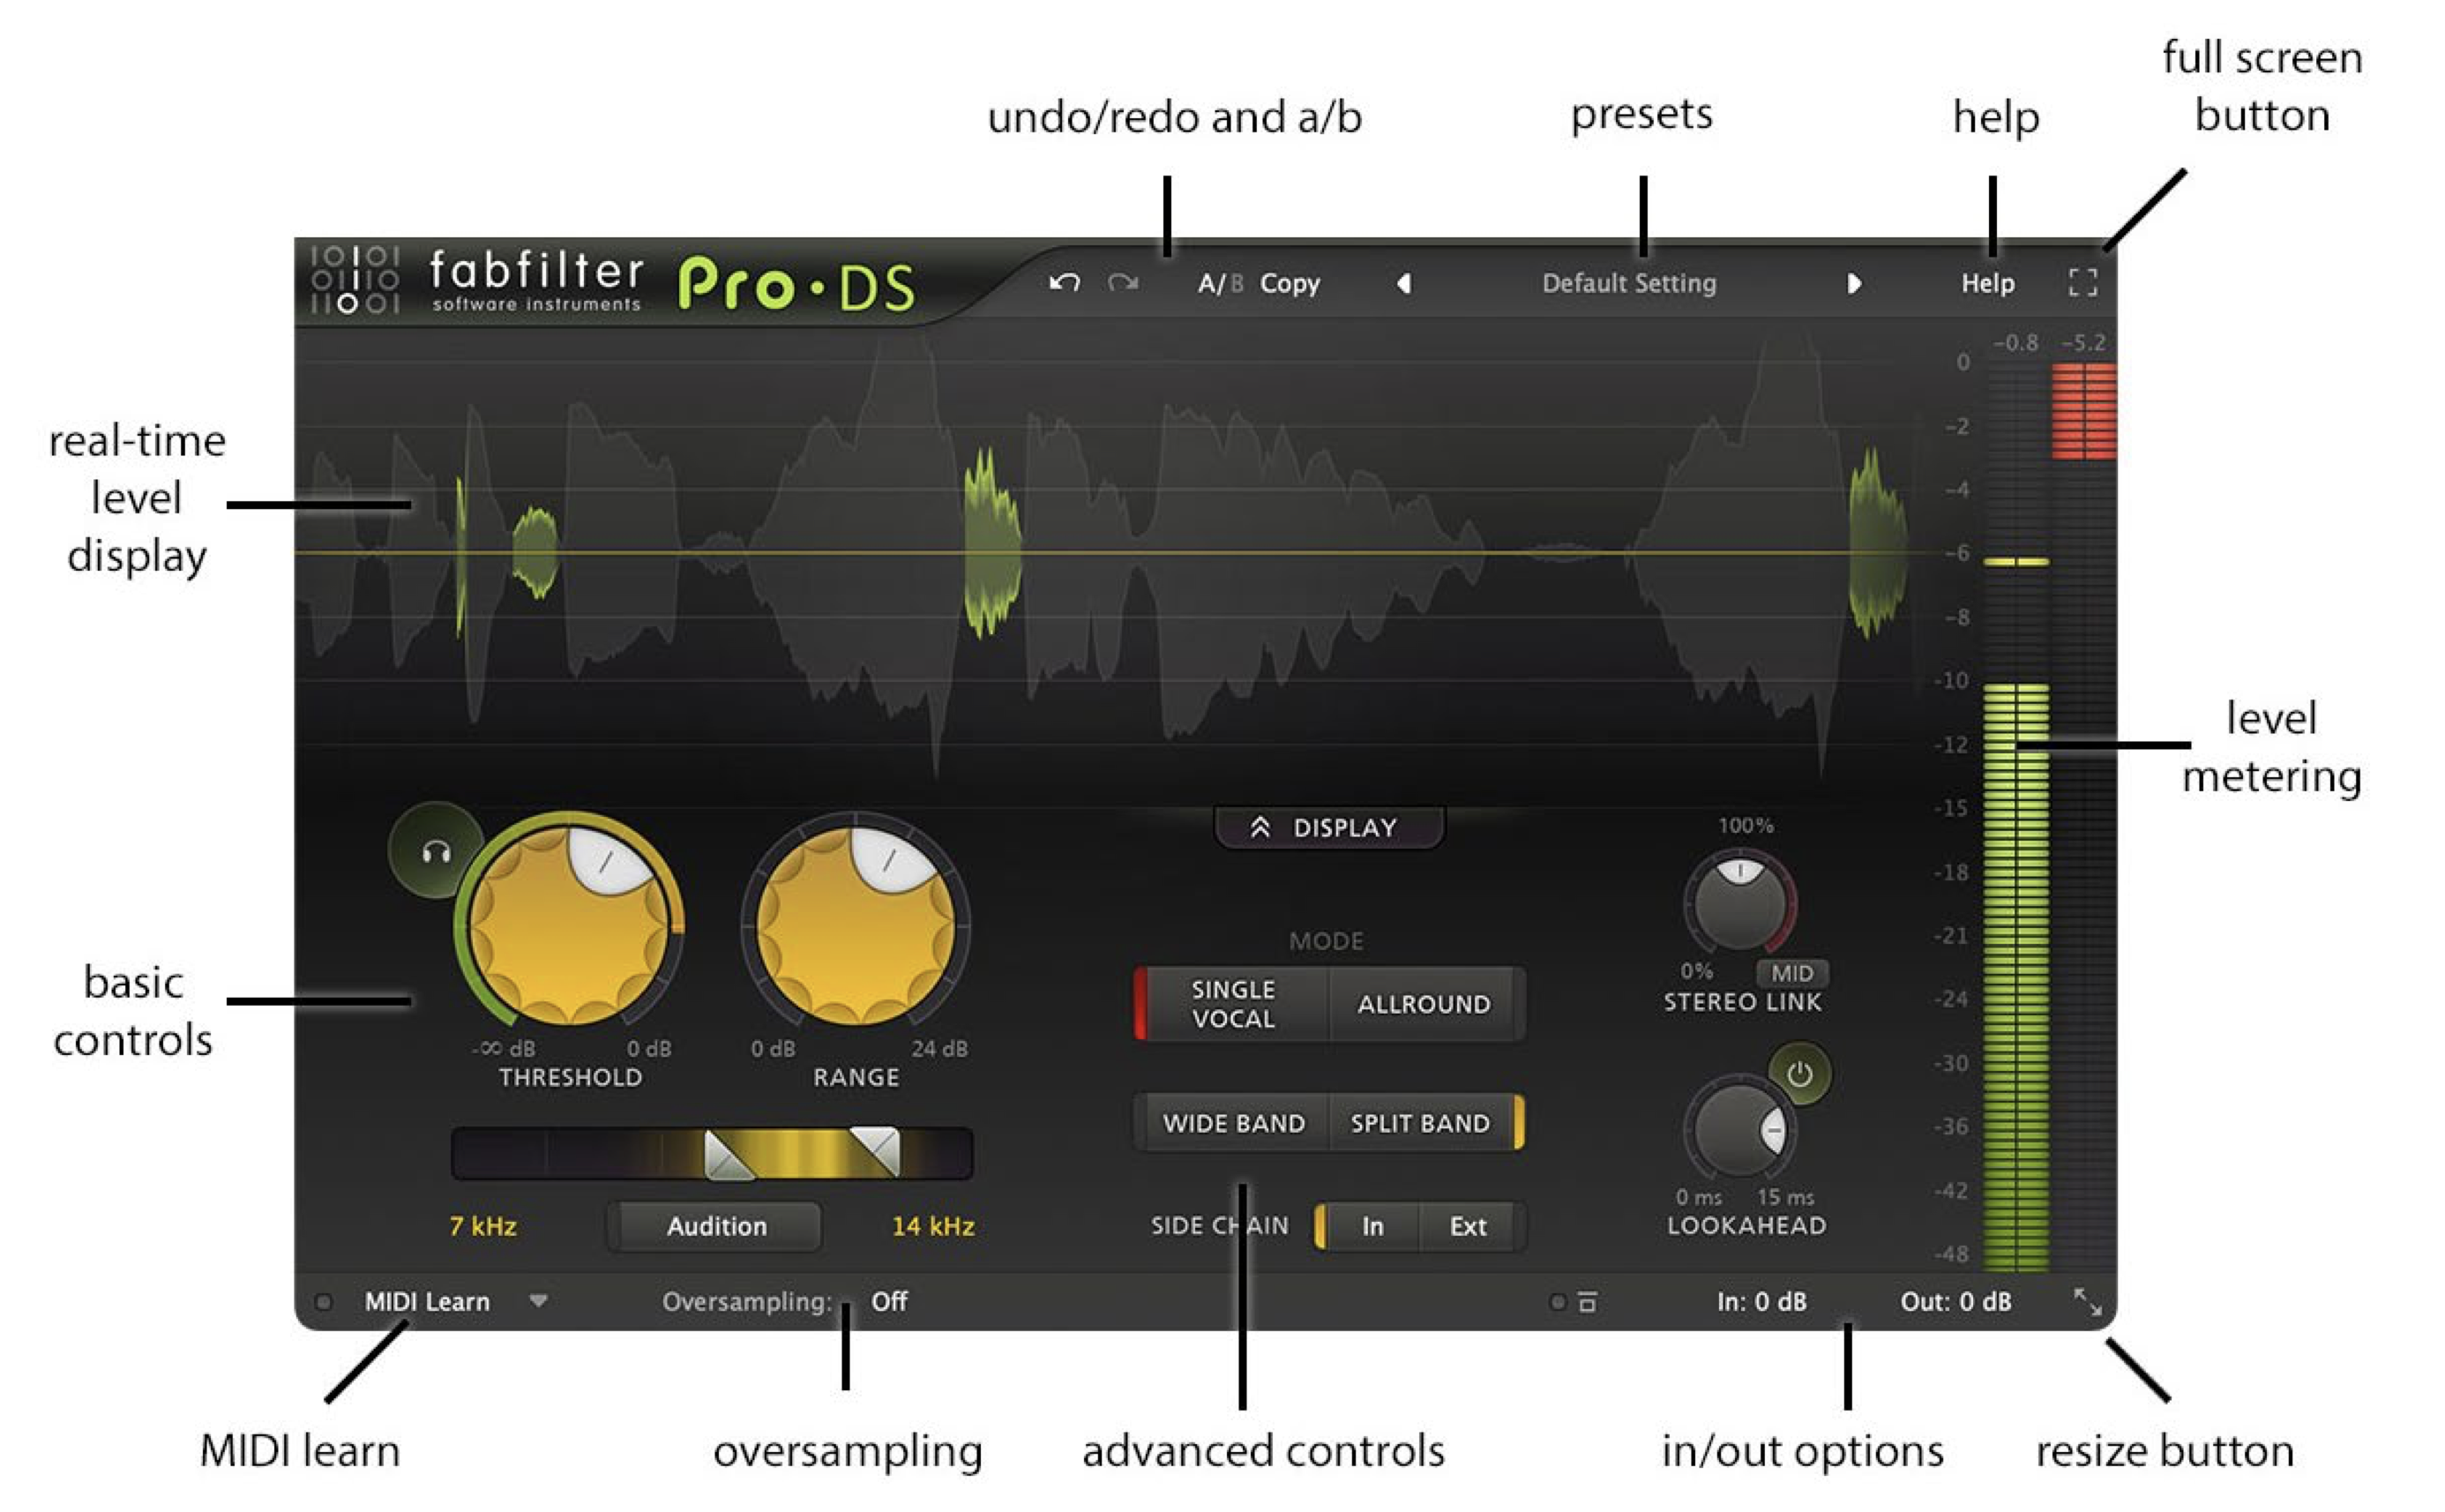The width and height of the screenshot is (2445, 1512).
Task: Click the resize button in bottom corner
Action: click(2088, 1302)
